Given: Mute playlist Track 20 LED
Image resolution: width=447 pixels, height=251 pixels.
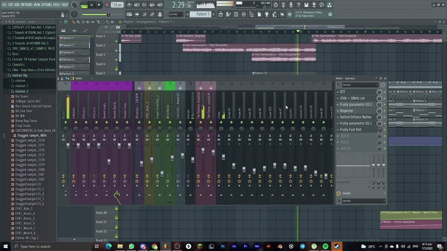Looking at the screenshot, I should (x=116, y=218).
